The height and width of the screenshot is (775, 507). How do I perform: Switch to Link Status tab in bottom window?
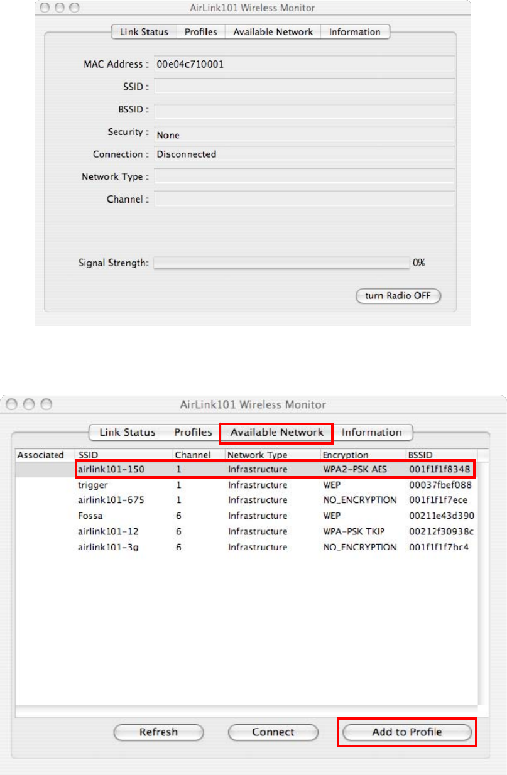[x=128, y=432]
